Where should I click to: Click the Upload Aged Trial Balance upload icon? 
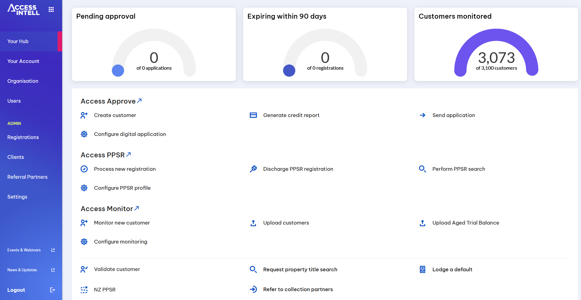[422, 223]
